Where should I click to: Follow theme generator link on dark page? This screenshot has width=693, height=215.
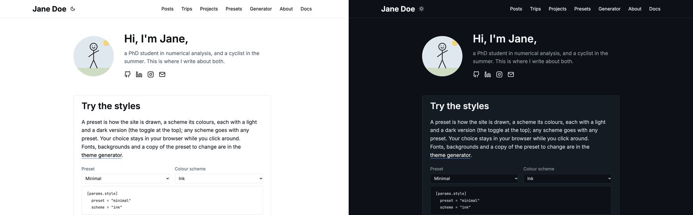point(450,155)
